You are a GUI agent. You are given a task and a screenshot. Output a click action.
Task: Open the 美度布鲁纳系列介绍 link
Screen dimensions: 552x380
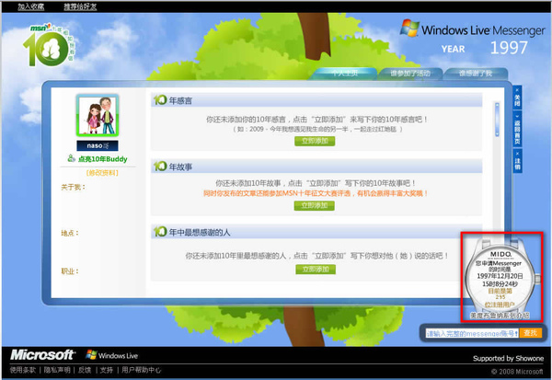(x=500, y=316)
